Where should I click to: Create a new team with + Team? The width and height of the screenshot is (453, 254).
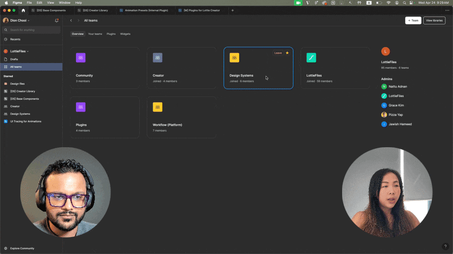[413, 20]
